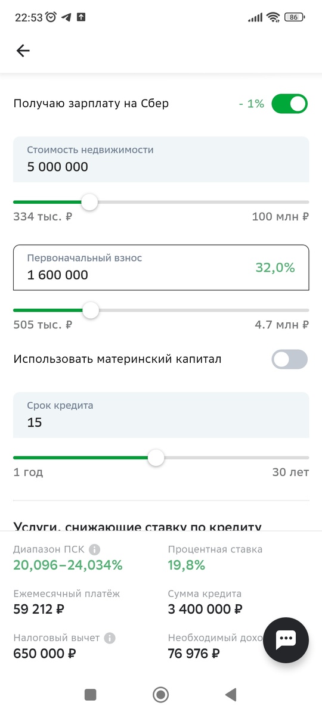The image size is (322, 715).
Task: Tap the Android home button
Action: (x=160, y=694)
